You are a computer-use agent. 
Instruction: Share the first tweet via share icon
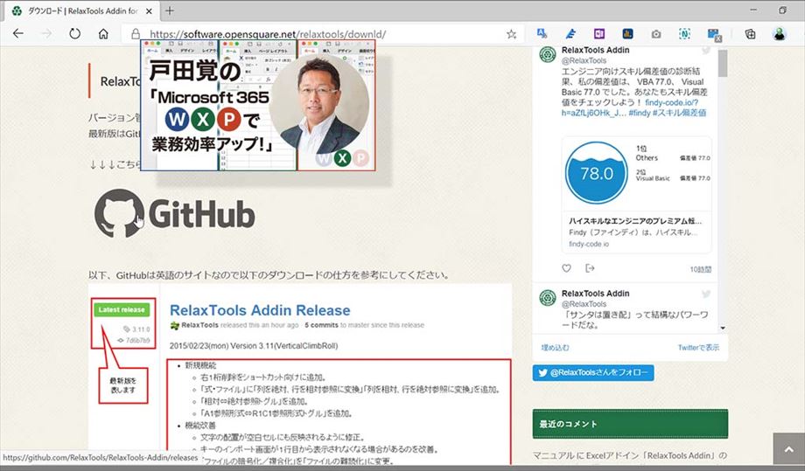point(590,268)
